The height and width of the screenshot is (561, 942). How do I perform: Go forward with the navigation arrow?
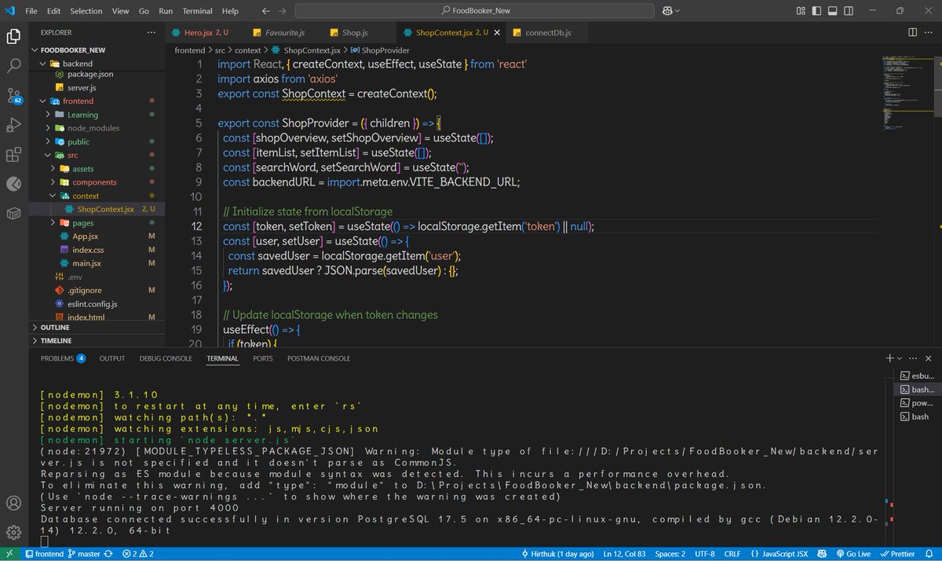pyautogui.click(x=281, y=11)
